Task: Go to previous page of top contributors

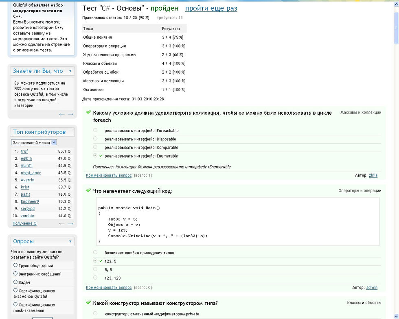Action: pyautogui.click(x=61, y=224)
